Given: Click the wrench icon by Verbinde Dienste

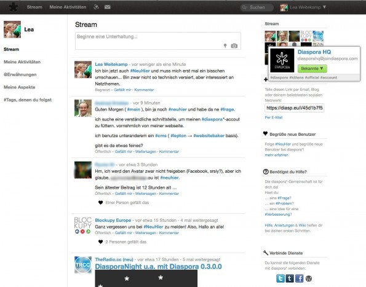Looking at the screenshot, I should tap(266, 253).
